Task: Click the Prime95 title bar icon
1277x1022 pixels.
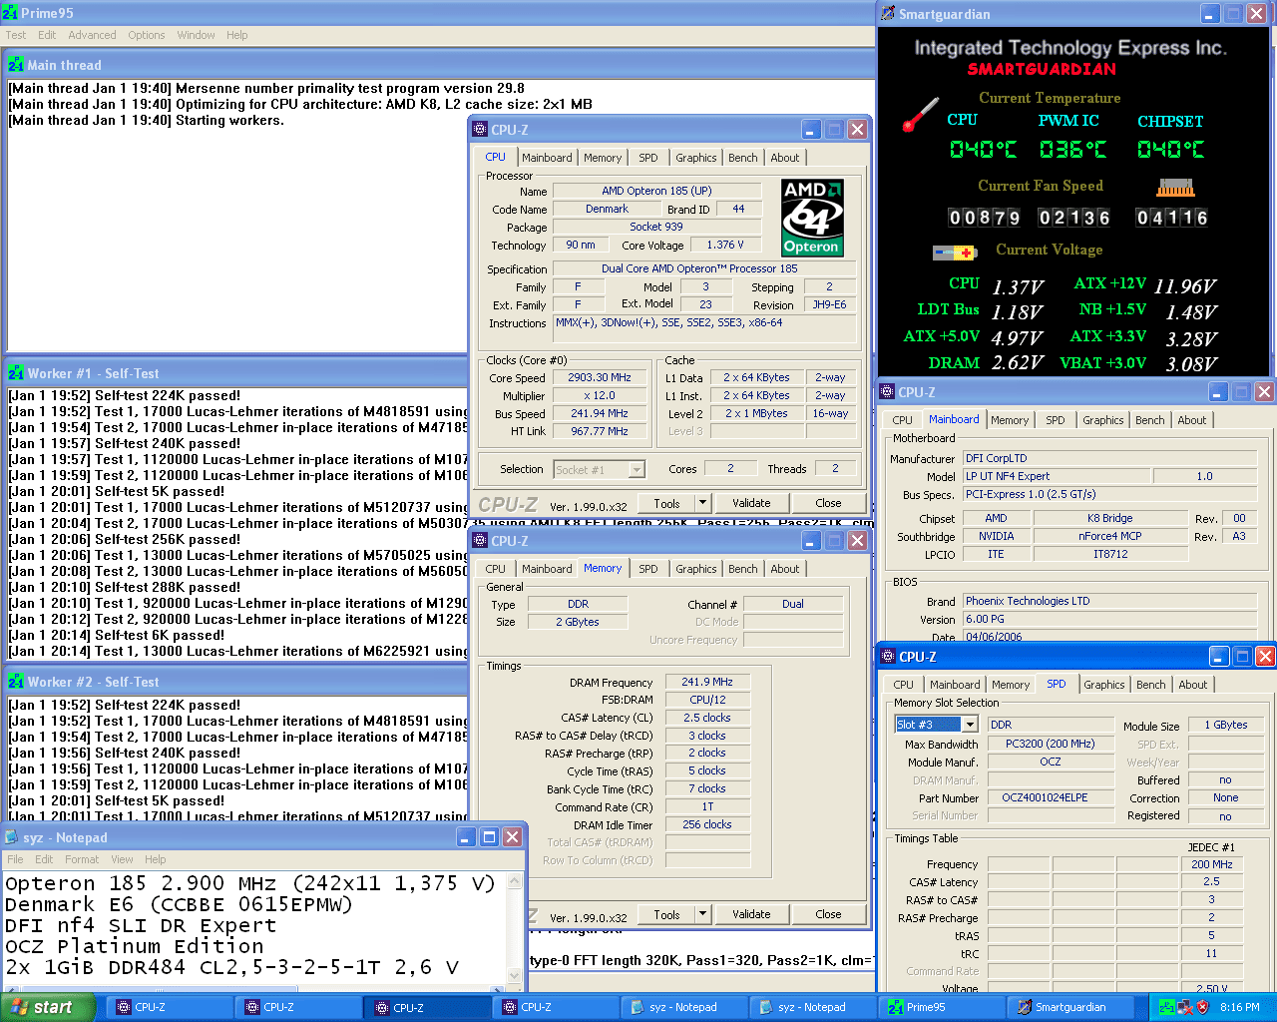Action: click(x=10, y=13)
